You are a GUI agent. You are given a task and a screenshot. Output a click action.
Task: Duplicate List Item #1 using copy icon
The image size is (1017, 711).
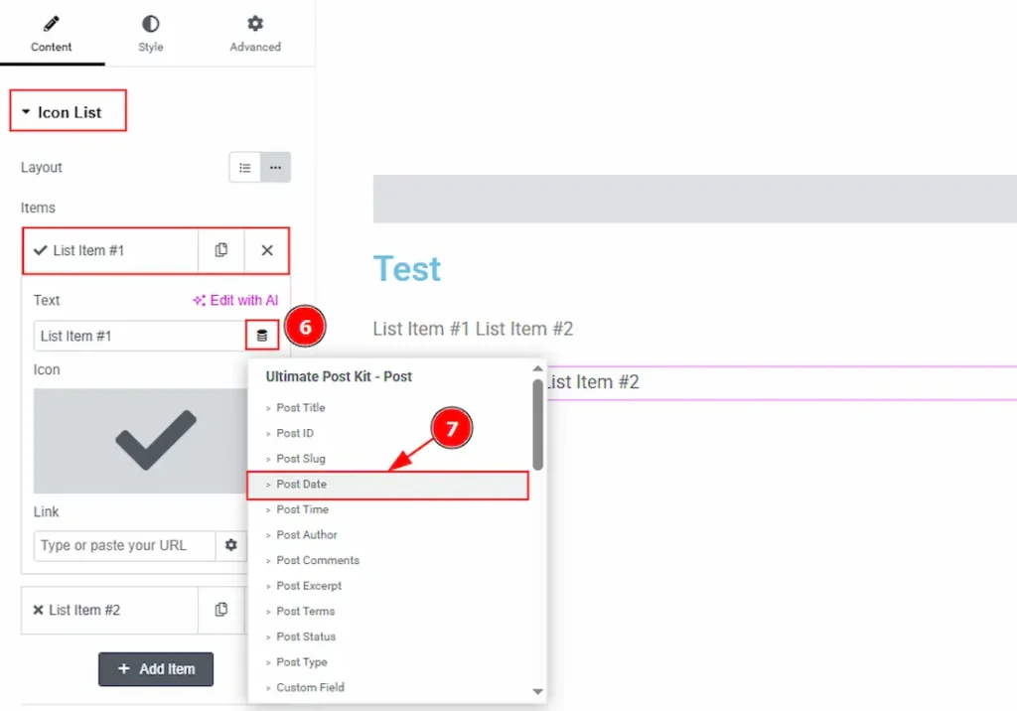[x=220, y=250]
